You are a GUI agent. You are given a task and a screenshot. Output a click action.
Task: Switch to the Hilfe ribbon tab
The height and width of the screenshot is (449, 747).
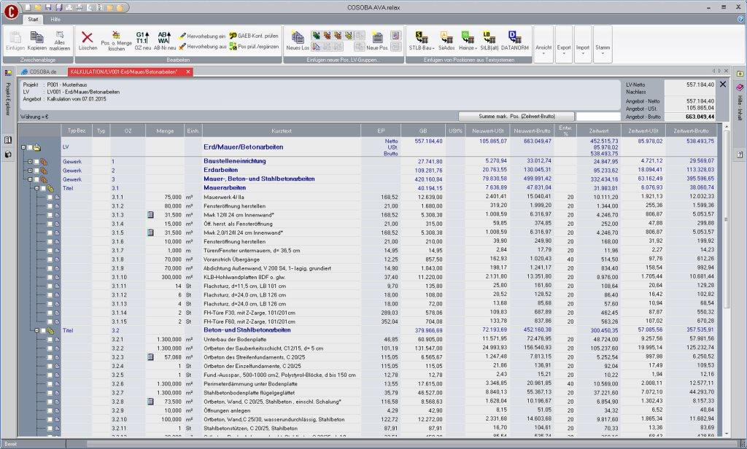coord(55,19)
